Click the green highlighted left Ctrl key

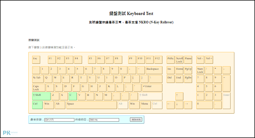click(37, 105)
